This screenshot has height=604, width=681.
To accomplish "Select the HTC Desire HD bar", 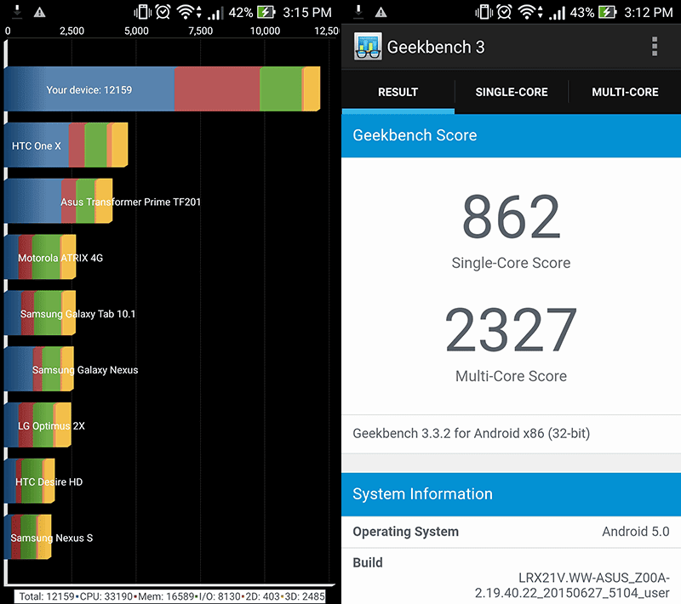I will (30, 481).
